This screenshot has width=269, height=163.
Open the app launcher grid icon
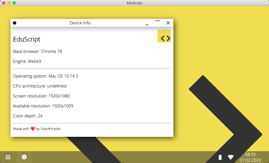coord(8,157)
